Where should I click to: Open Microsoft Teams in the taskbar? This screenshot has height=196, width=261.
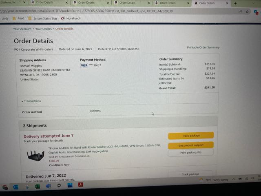(x=48, y=186)
